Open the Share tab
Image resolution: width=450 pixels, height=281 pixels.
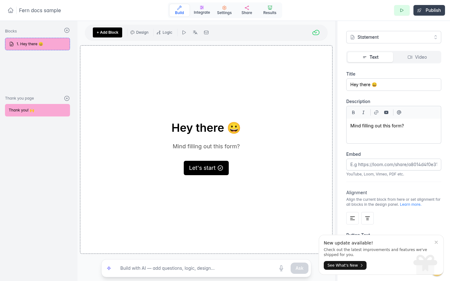(247, 10)
